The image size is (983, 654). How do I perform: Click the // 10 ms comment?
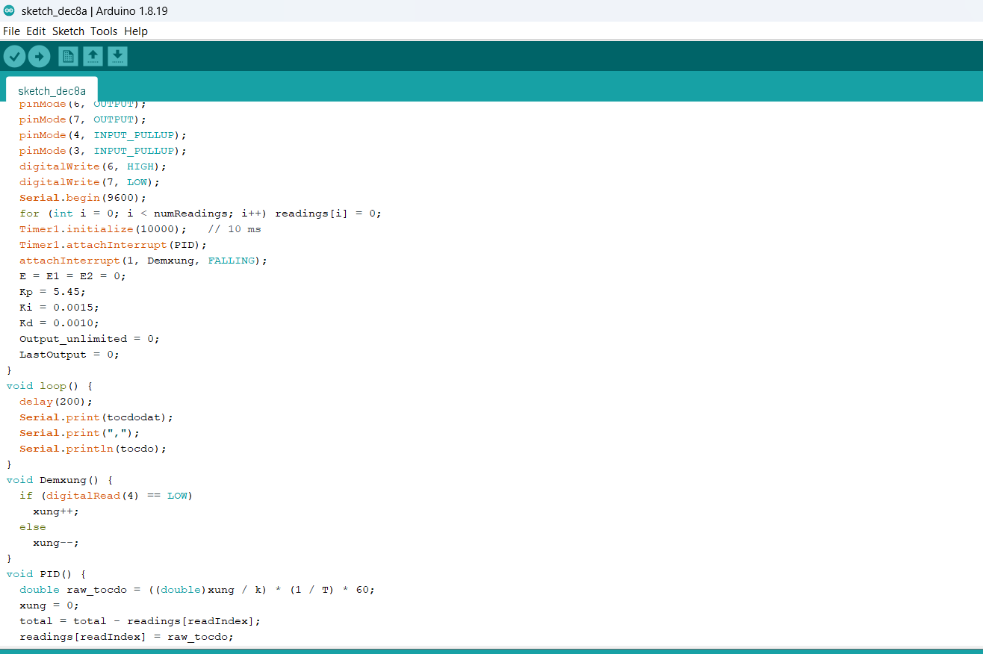(235, 229)
